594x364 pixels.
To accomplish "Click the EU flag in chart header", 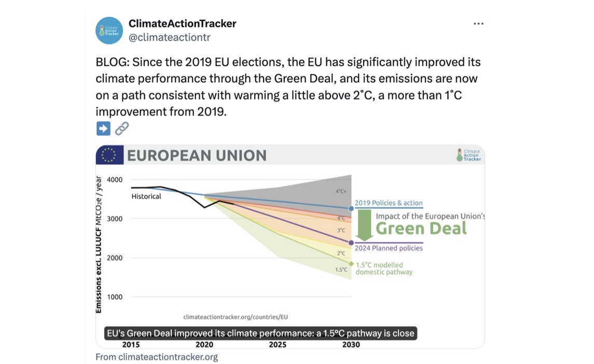I will [x=109, y=155].
